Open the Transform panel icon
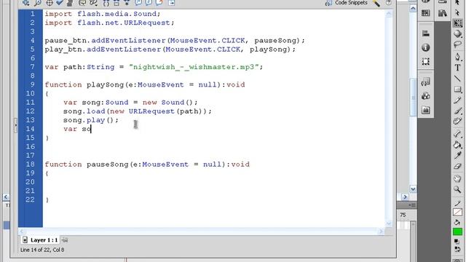This screenshot has width=466, height=262. [425, 61]
